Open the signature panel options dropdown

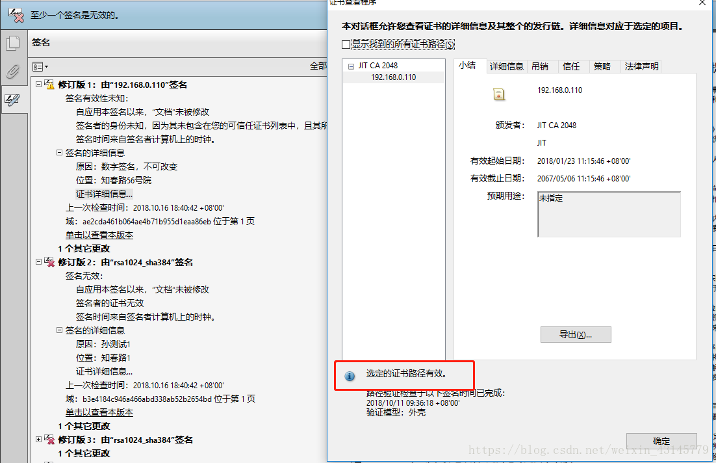pos(40,67)
